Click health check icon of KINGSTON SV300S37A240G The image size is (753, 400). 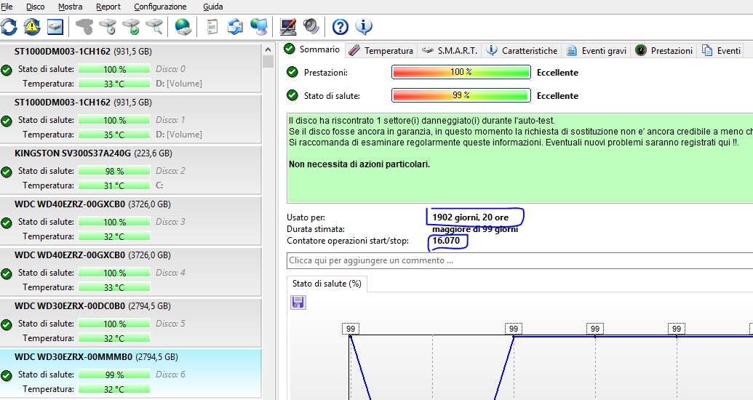[x=7, y=172]
